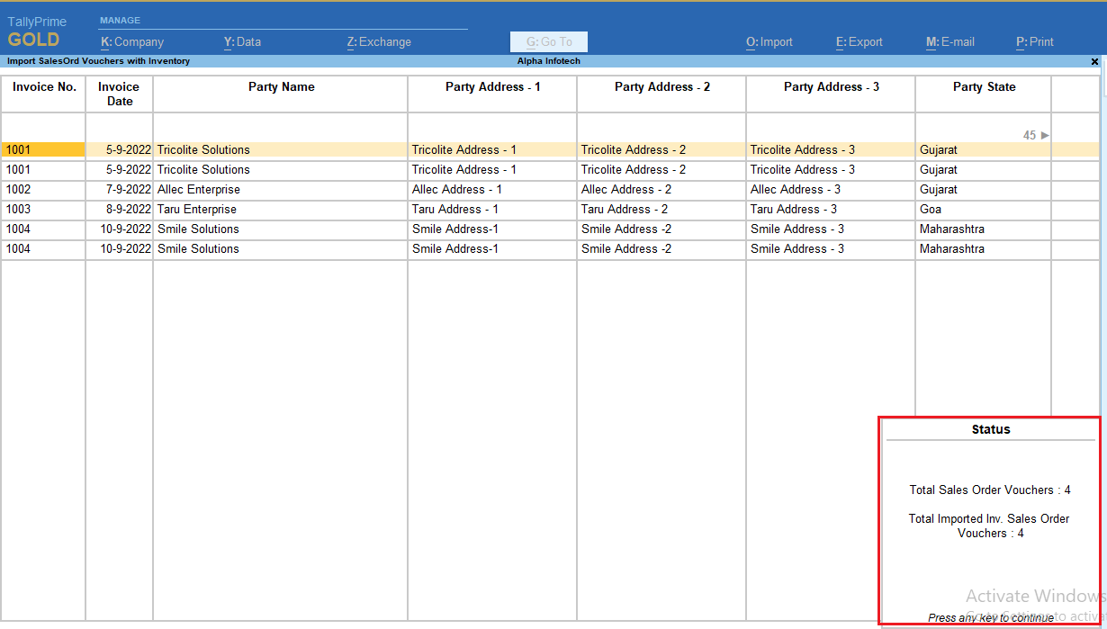The height and width of the screenshot is (629, 1107).
Task: Open the Data menu via Y:Data
Action: pos(243,41)
